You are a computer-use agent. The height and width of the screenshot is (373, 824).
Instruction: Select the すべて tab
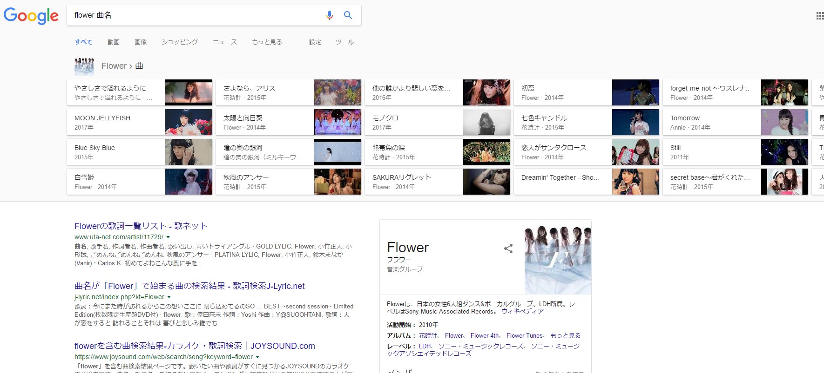click(x=84, y=42)
